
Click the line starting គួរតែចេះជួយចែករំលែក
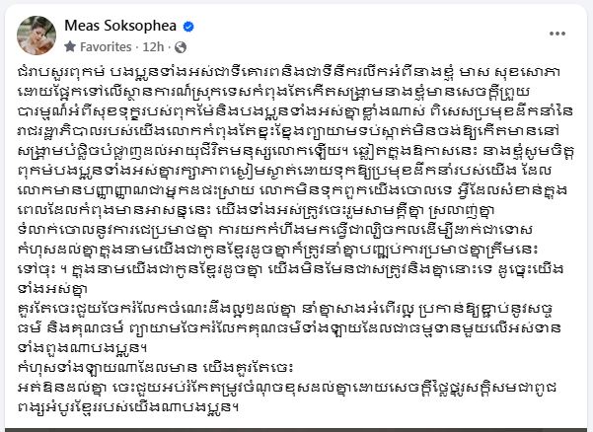(x=286, y=308)
